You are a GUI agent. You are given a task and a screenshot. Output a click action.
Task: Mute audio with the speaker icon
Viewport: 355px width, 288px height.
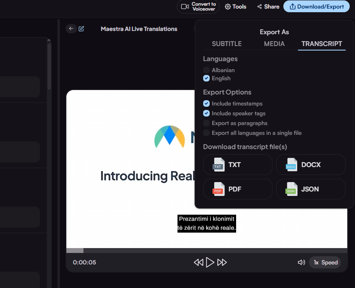click(x=301, y=262)
